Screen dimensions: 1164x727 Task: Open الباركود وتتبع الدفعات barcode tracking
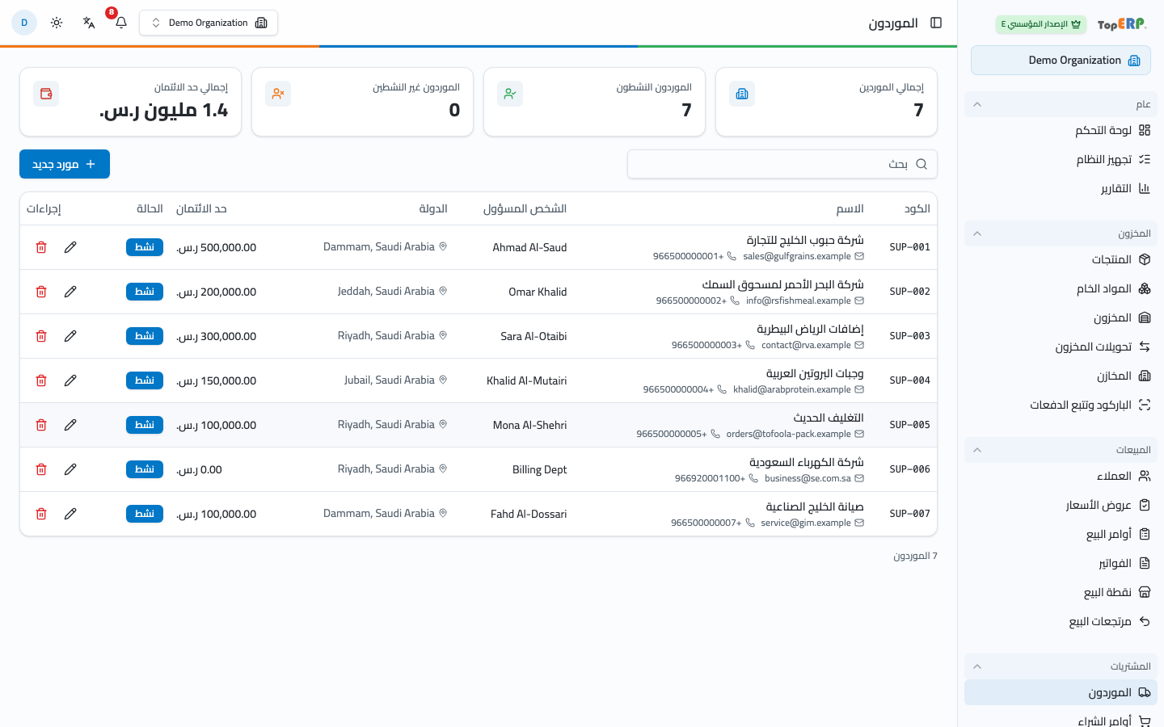coord(1061,405)
